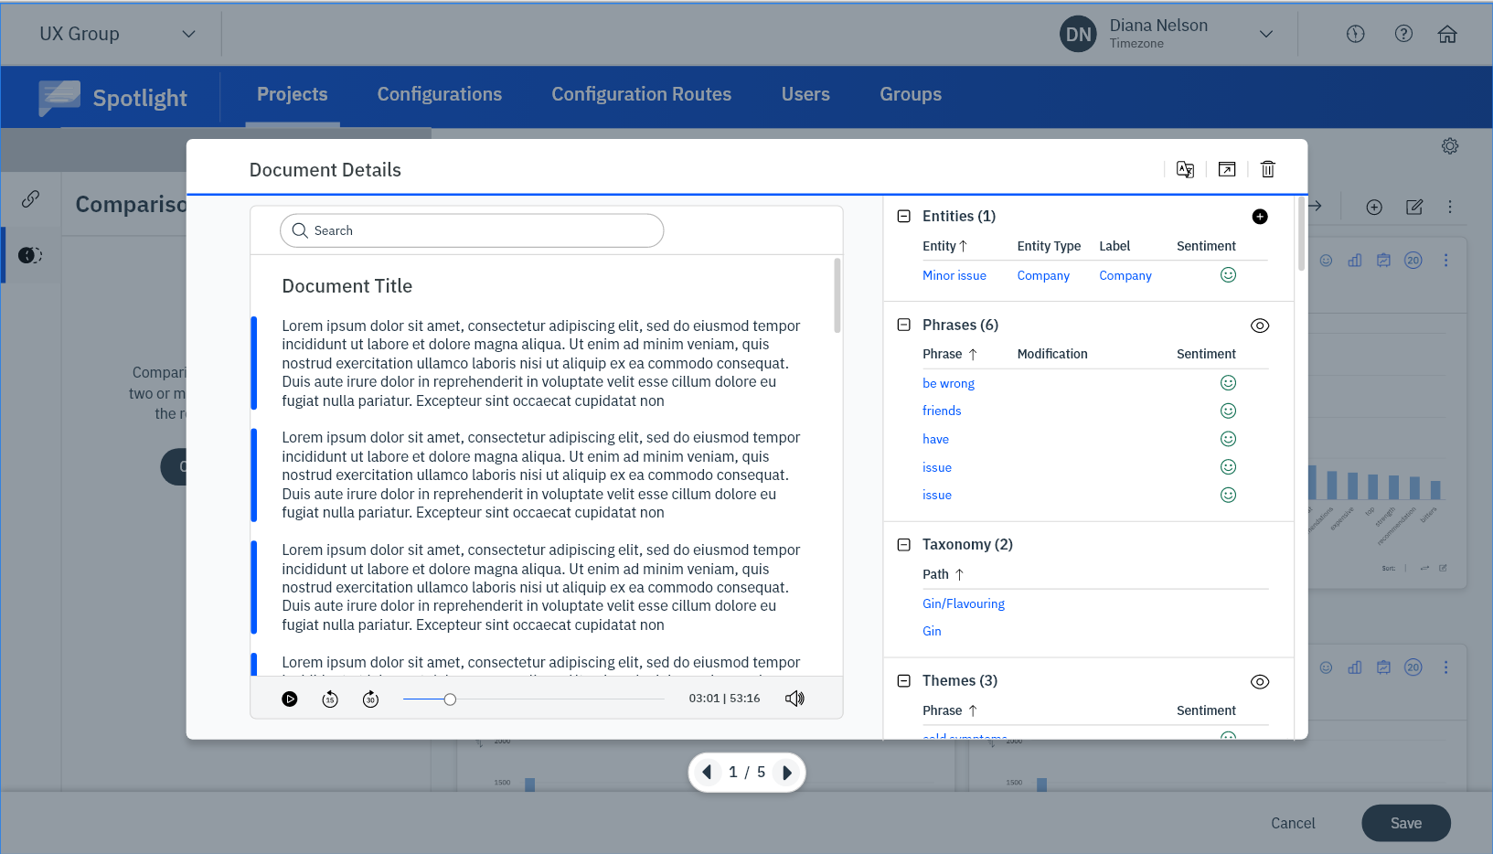
Task: Add a new entity with the plus icon
Action: tap(1260, 217)
